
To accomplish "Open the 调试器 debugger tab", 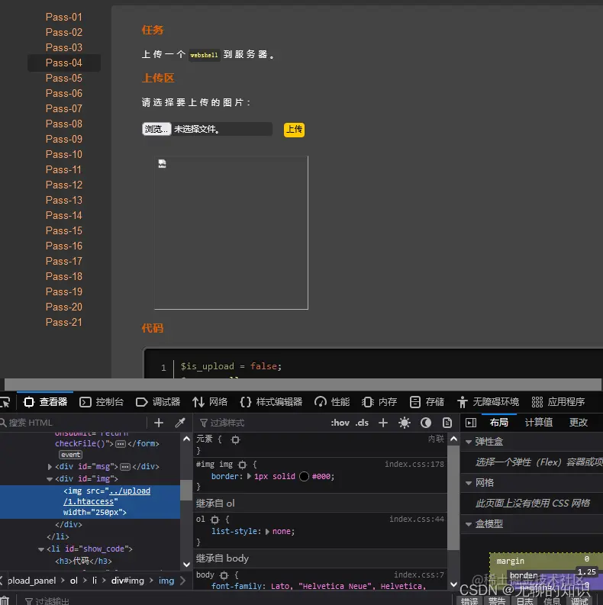I will [158, 402].
